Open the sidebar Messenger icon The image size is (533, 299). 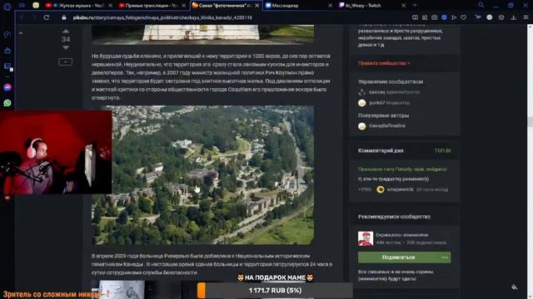[x=7, y=87]
